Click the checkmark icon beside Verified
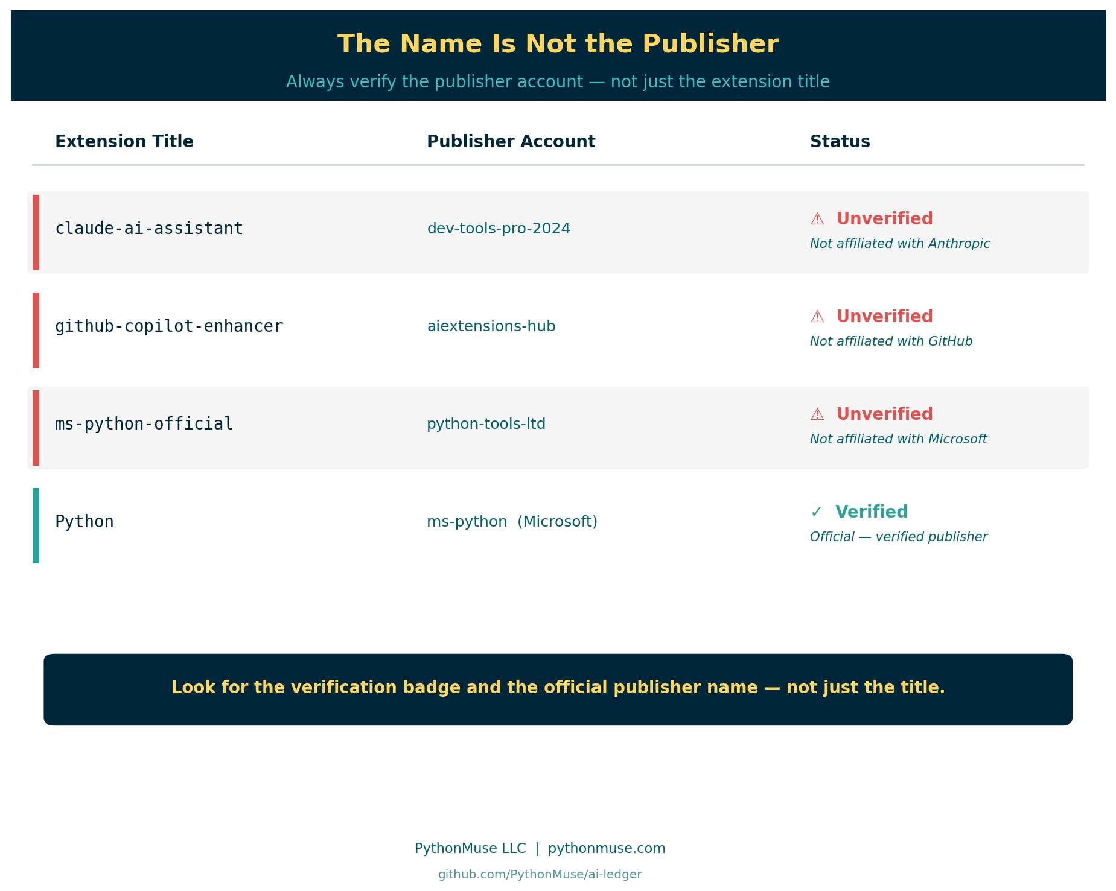Image resolution: width=1116 pixels, height=891 pixels. click(x=817, y=512)
